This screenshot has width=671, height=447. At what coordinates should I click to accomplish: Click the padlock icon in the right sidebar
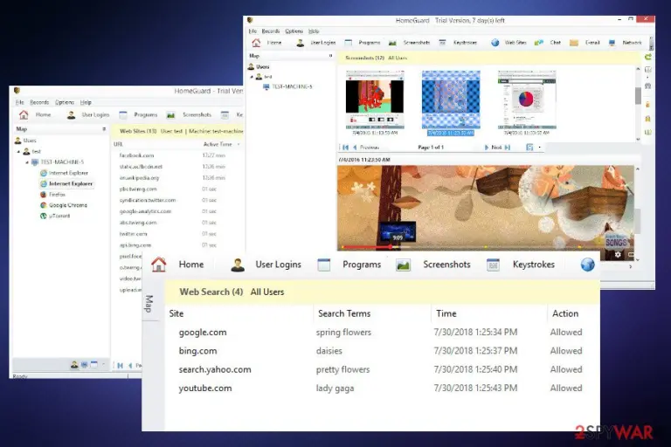(x=648, y=104)
